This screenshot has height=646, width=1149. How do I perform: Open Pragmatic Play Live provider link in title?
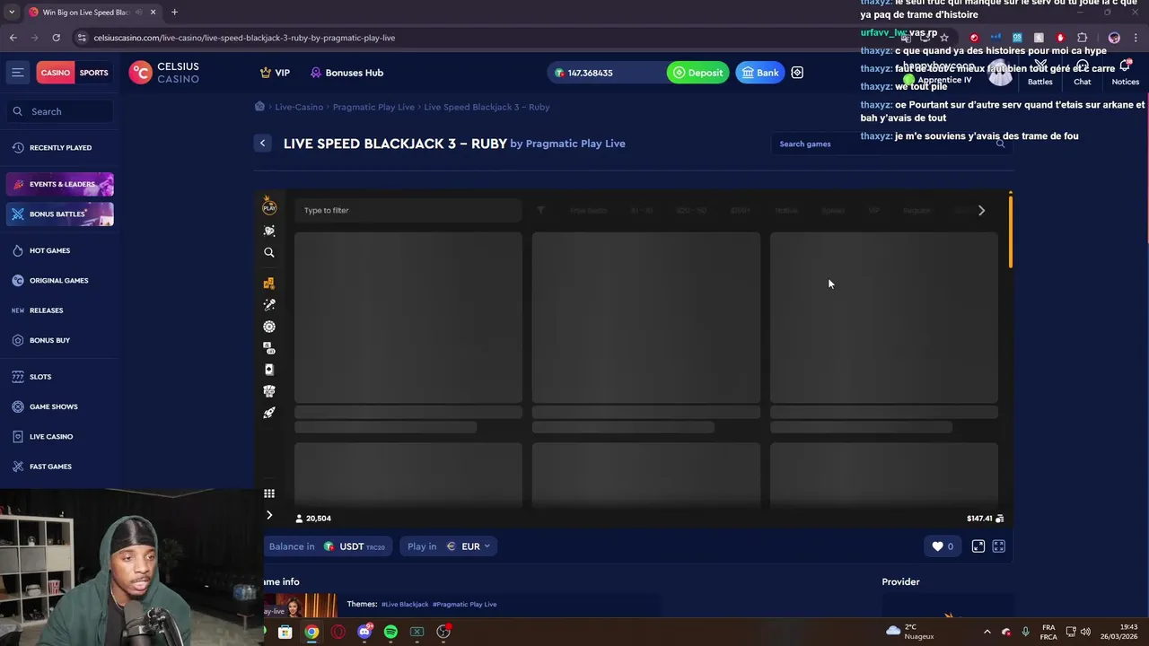click(x=575, y=144)
